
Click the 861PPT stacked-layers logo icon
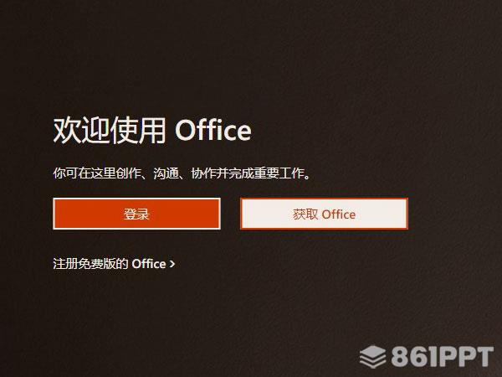tap(372, 357)
